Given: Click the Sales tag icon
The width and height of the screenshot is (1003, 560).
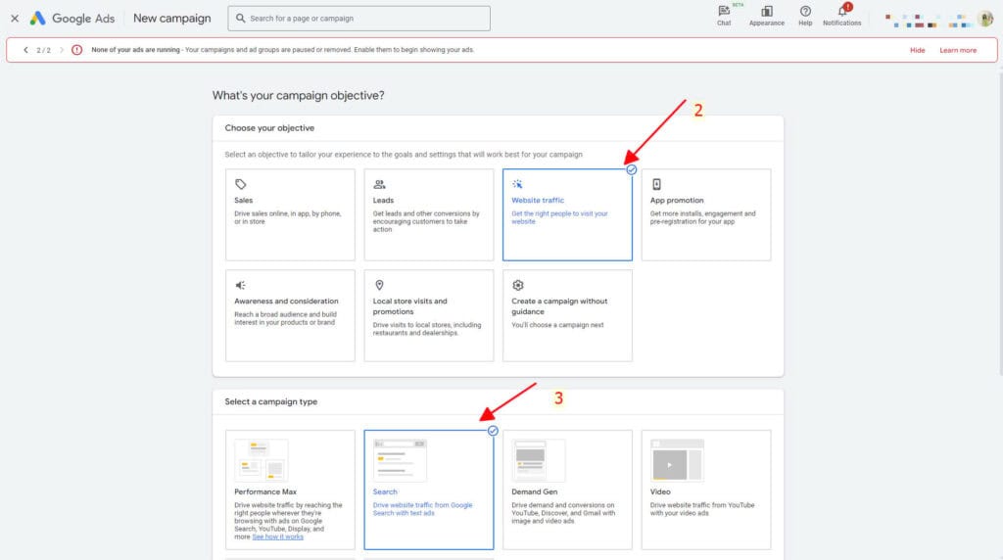Looking at the screenshot, I should pyautogui.click(x=241, y=184).
